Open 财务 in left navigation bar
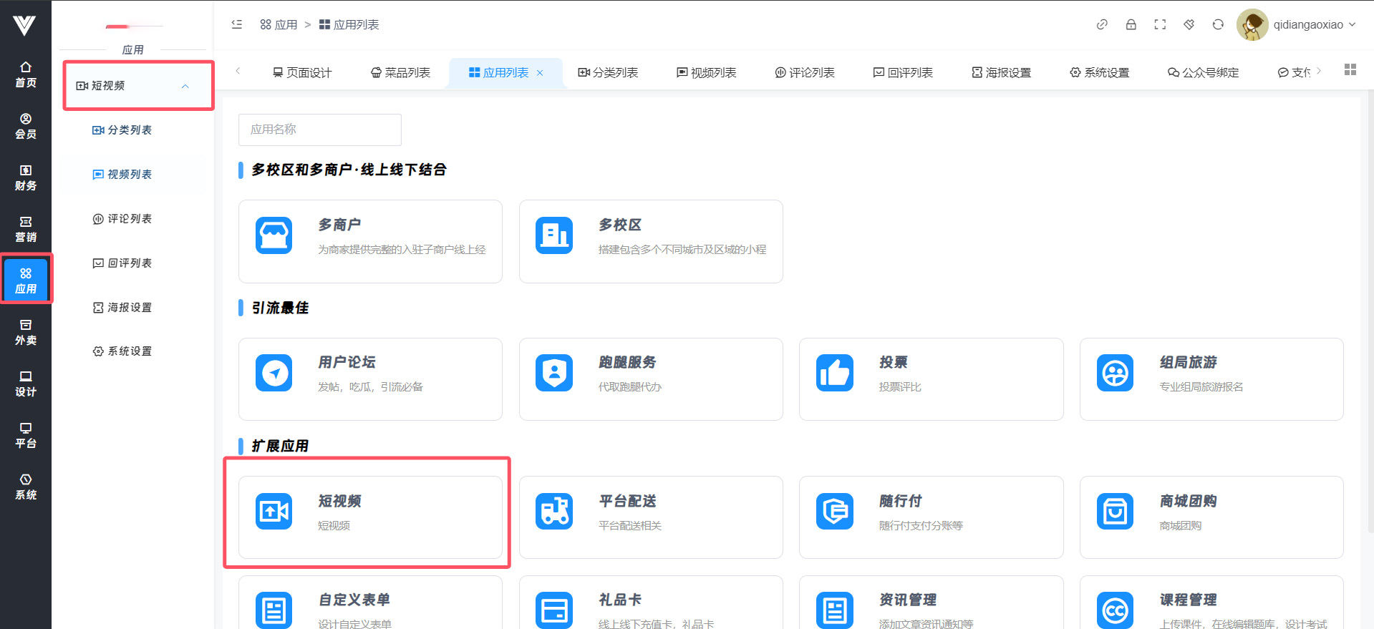 coord(26,177)
